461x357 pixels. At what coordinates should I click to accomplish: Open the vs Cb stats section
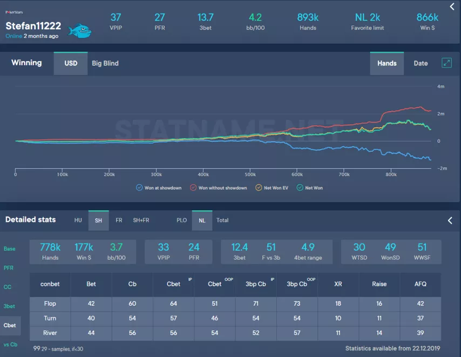pos(10,345)
